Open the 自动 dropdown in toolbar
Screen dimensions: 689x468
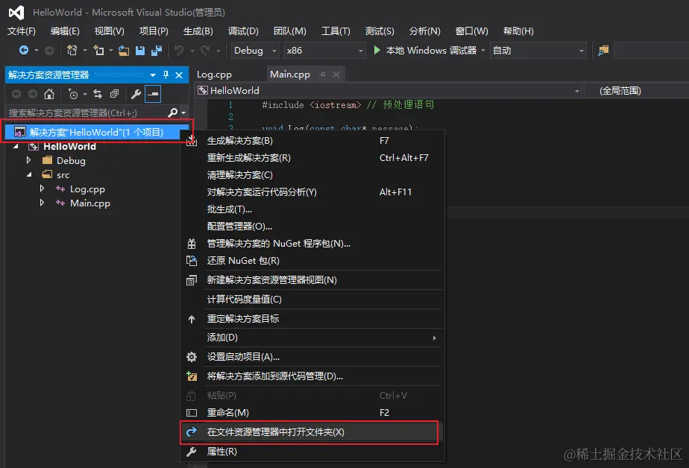tap(538, 51)
